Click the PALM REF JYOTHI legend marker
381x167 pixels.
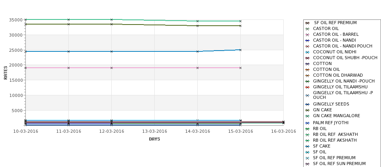click(308, 123)
